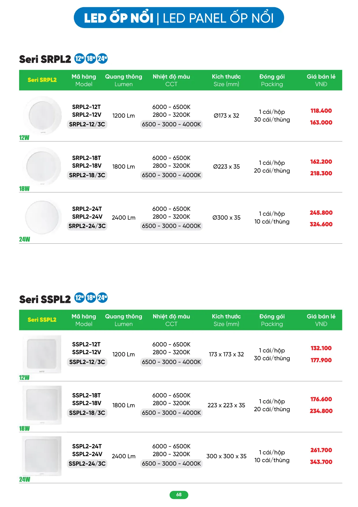The width and height of the screenshot is (358, 507).
Task: Click the 118.400 price
Action: [x=321, y=111]
